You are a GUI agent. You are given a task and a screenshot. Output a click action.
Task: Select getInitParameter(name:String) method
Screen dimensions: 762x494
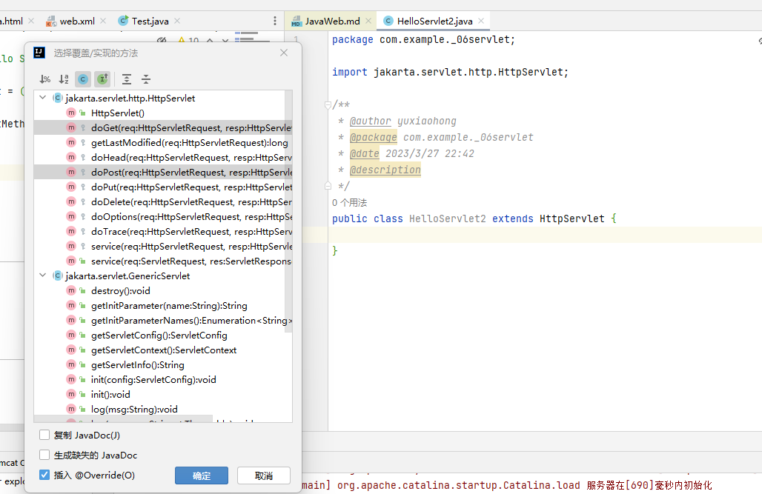click(x=163, y=306)
